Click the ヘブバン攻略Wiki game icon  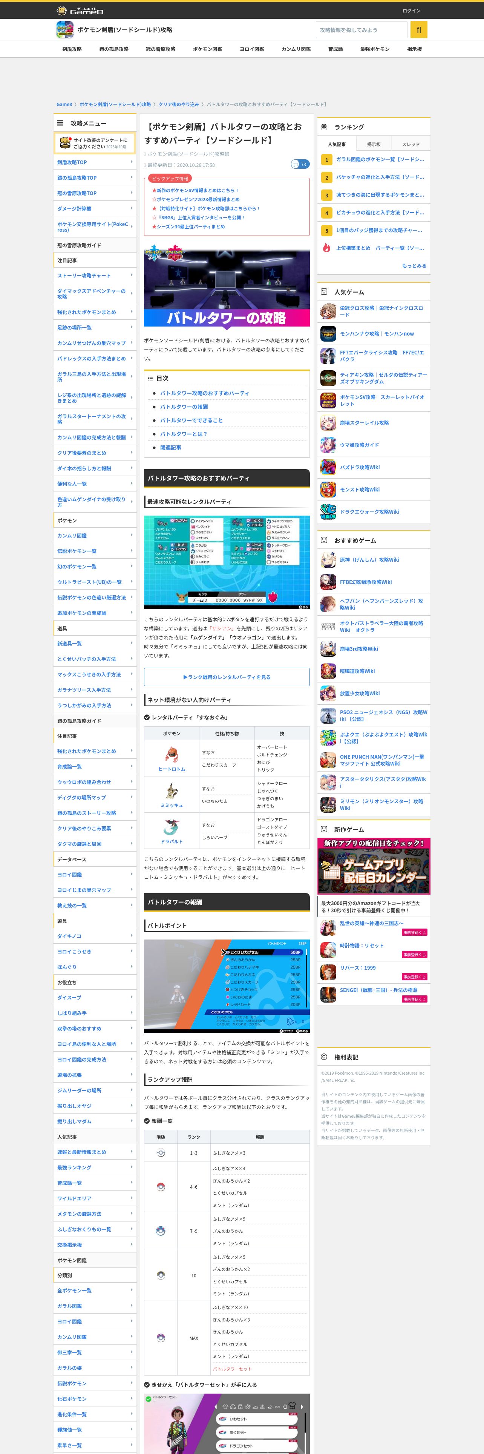coord(328,604)
